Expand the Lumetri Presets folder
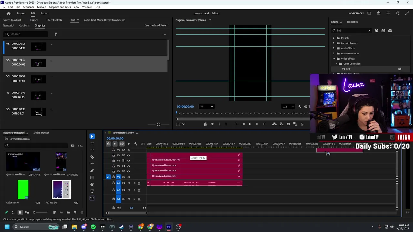Screen dimensions: 413x232 click(x=334, y=43)
